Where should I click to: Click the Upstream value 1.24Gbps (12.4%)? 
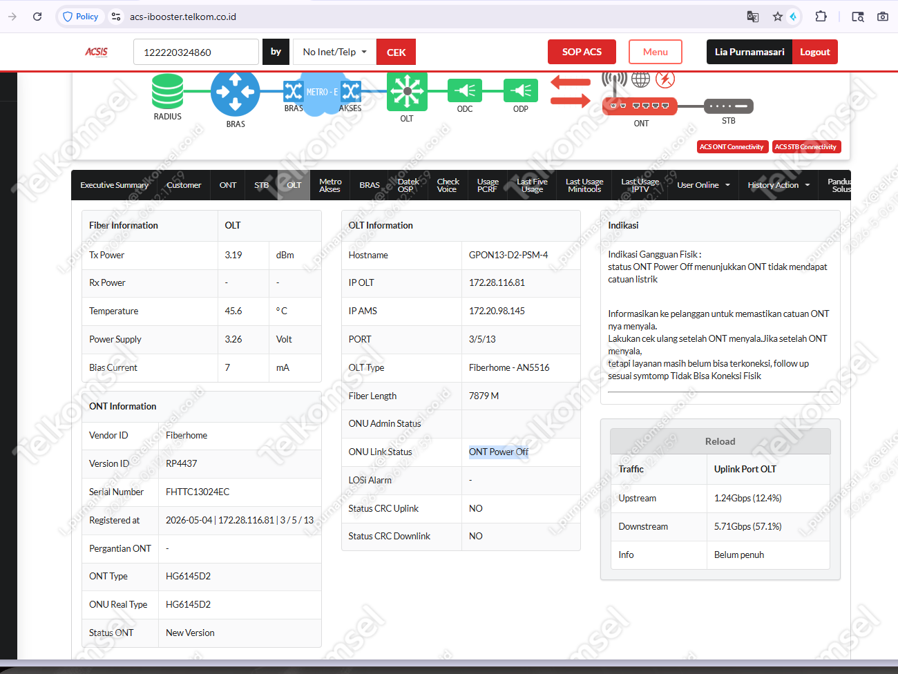748,498
